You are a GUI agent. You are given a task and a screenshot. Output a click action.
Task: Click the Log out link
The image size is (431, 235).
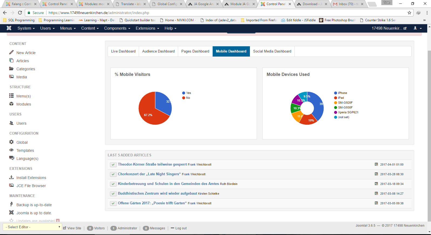point(179,228)
